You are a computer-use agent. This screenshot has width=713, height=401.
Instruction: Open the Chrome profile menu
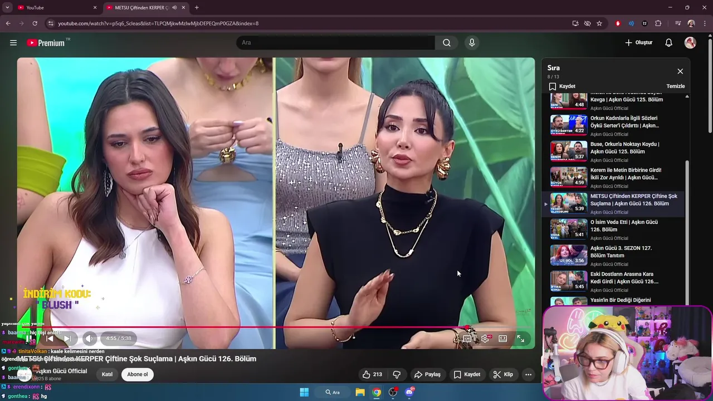[691, 23]
